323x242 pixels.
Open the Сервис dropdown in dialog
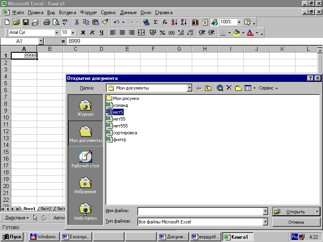(x=268, y=88)
